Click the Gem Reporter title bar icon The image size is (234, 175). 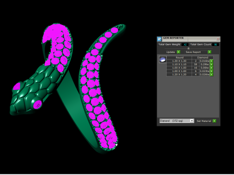tap(159, 39)
